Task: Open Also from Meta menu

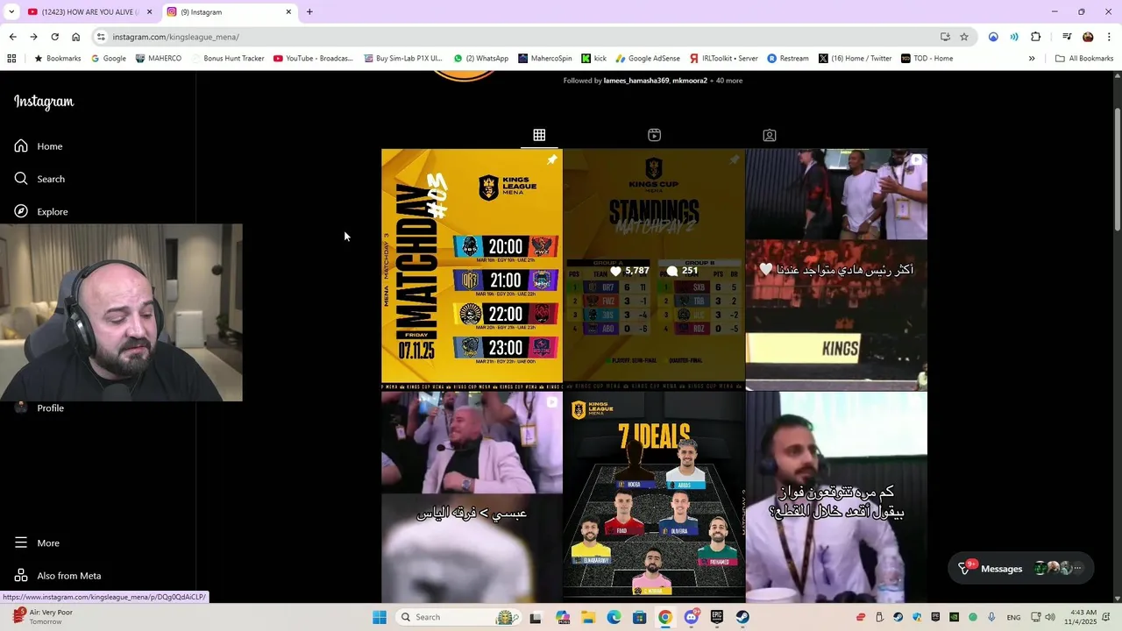Action: tap(58, 576)
